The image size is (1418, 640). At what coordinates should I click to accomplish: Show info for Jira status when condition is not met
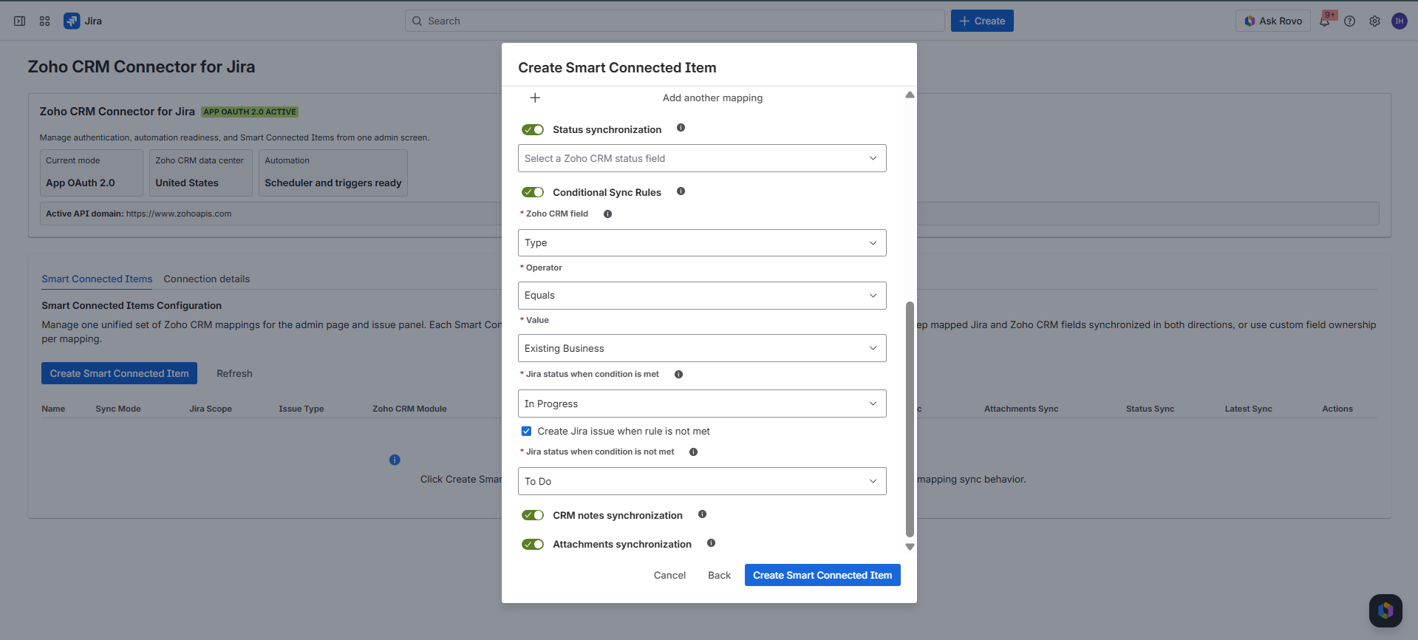[693, 452]
